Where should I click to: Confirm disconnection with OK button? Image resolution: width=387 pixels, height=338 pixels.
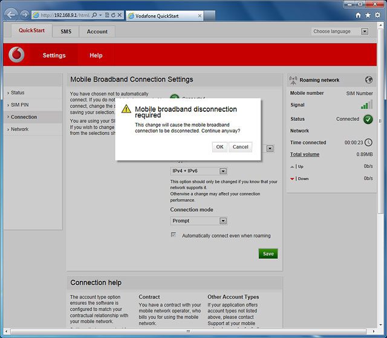click(220, 147)
